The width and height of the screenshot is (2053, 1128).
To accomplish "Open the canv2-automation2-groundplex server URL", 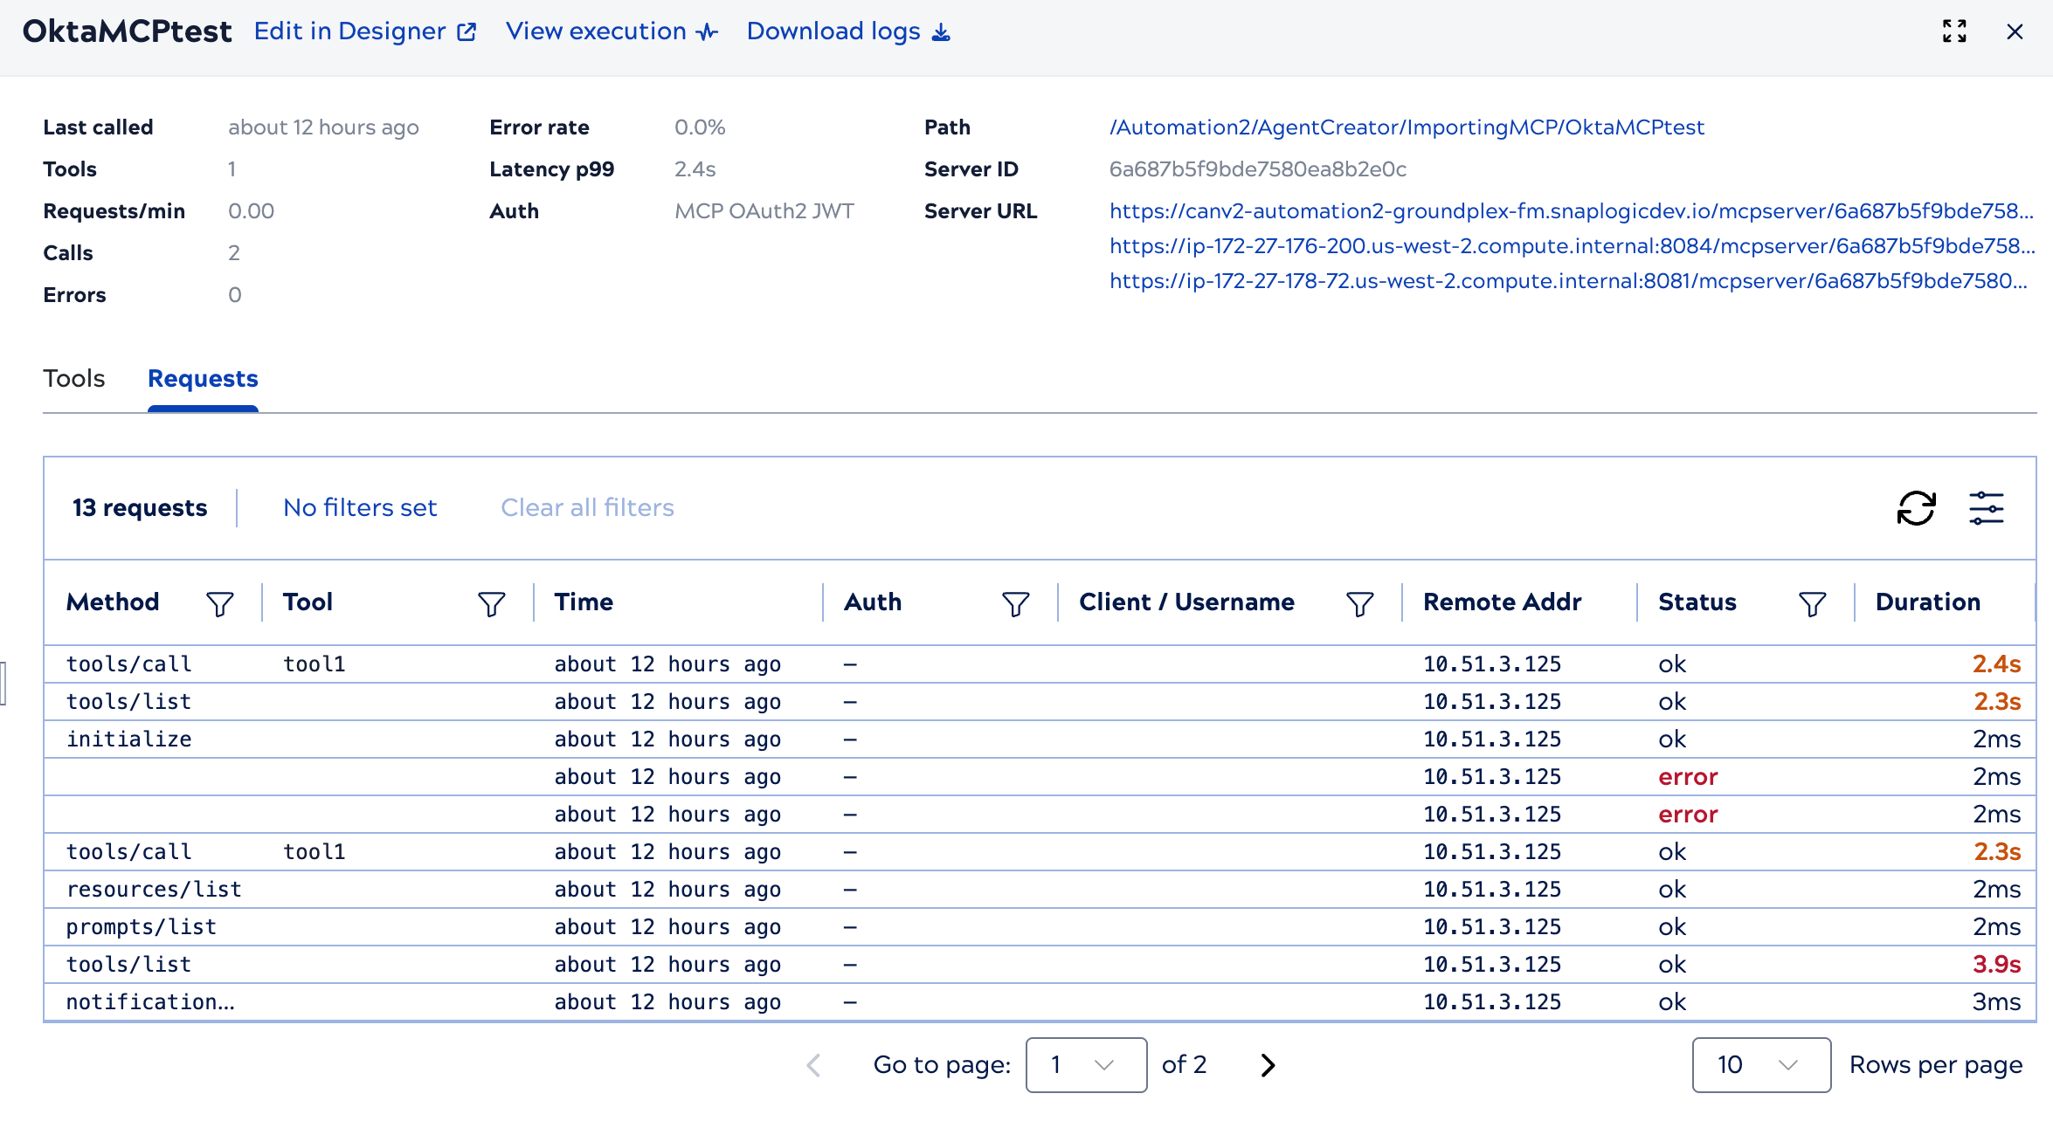I will click(x=1572, y=211).
